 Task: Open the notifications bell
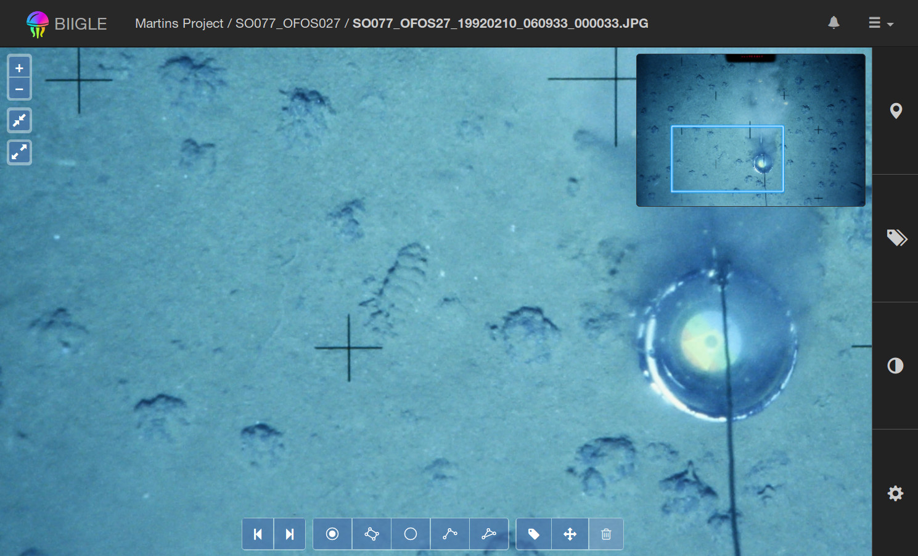[x=834, y=23]
